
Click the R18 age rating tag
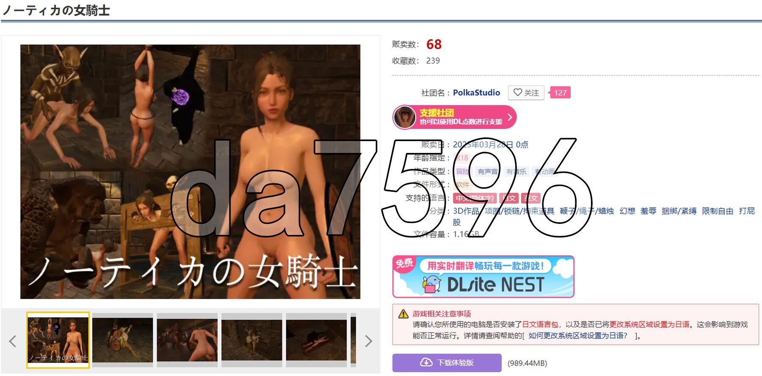pos(462,158)
